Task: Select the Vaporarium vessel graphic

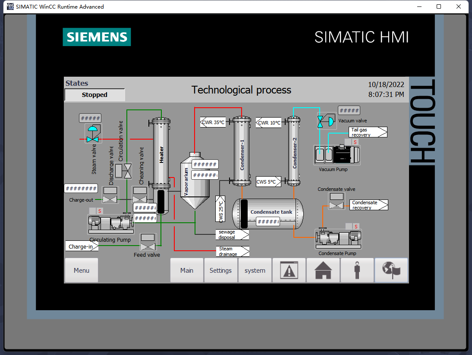Action: (x=195, y=181)
